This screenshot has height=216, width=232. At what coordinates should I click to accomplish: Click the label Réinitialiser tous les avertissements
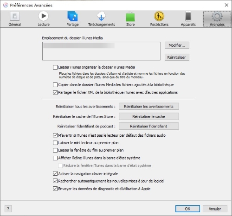tap(85, 107)
